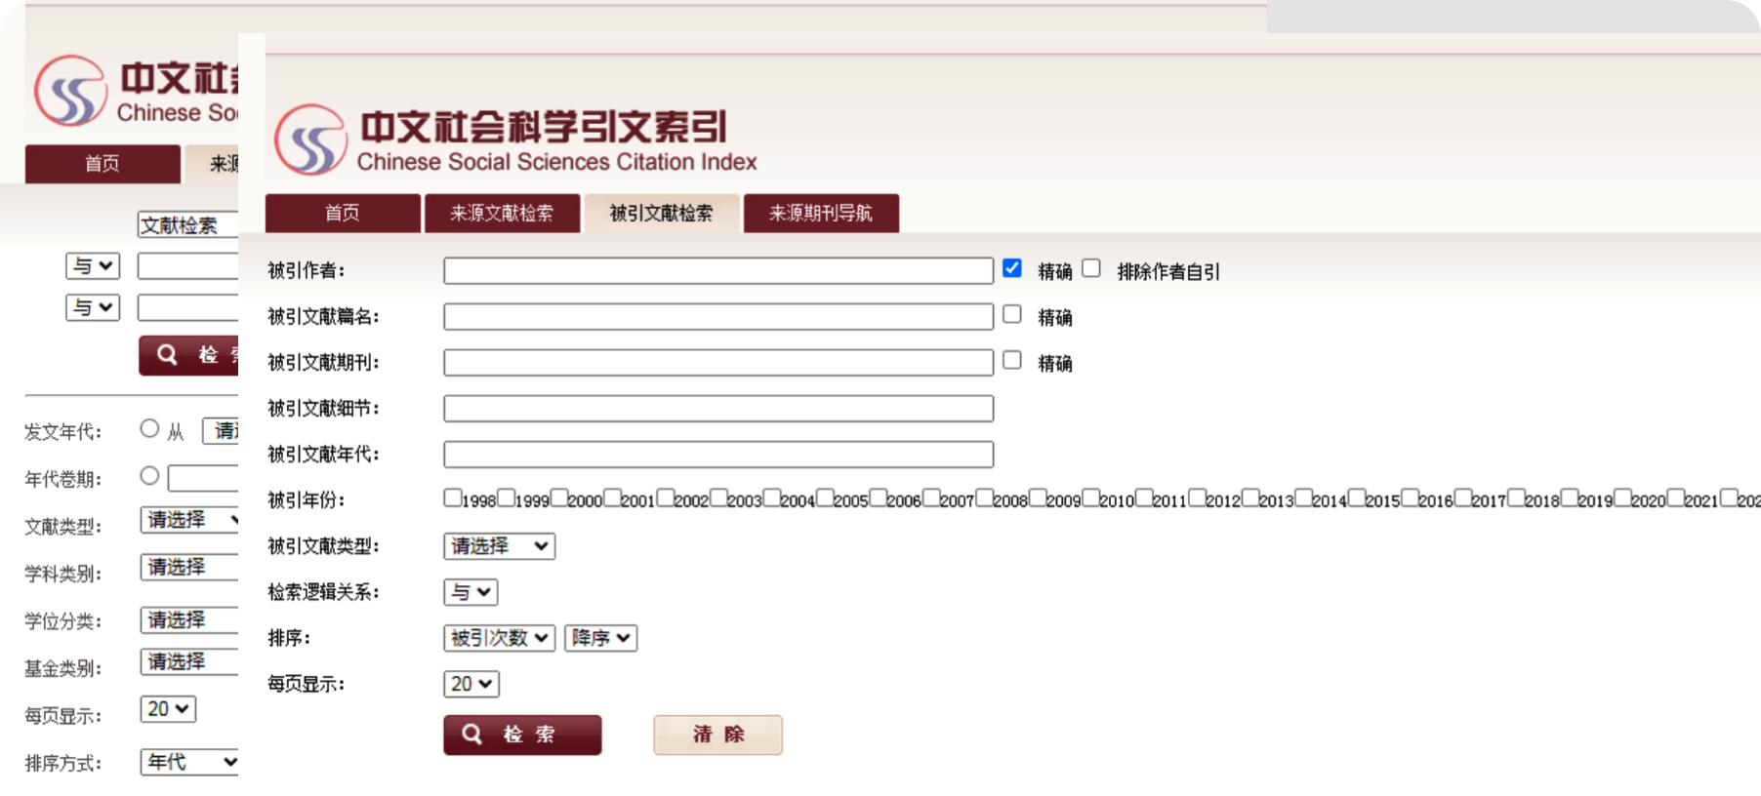
Task: Focus first search input in back window
Action: pyautogui.click(x=187, y=266)
